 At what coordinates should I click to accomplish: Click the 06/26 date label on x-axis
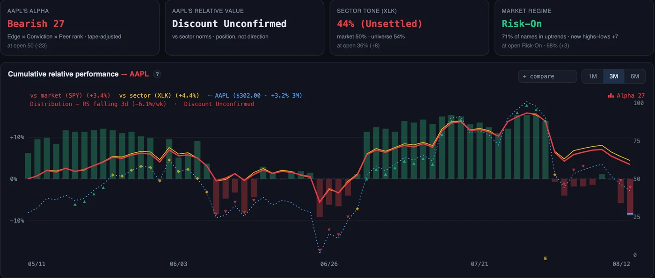(x=329, y=264)
